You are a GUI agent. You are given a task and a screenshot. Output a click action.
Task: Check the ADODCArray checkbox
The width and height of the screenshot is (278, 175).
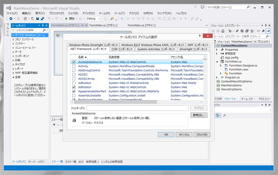point(74,79)
